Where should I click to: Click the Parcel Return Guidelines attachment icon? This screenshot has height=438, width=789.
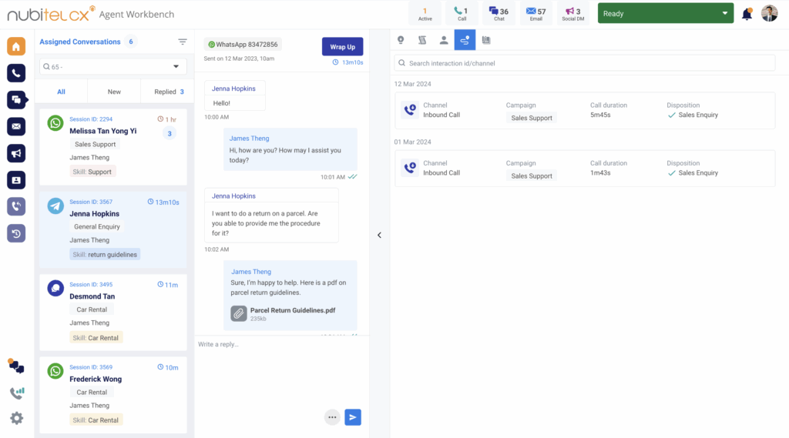pos(239,313)
